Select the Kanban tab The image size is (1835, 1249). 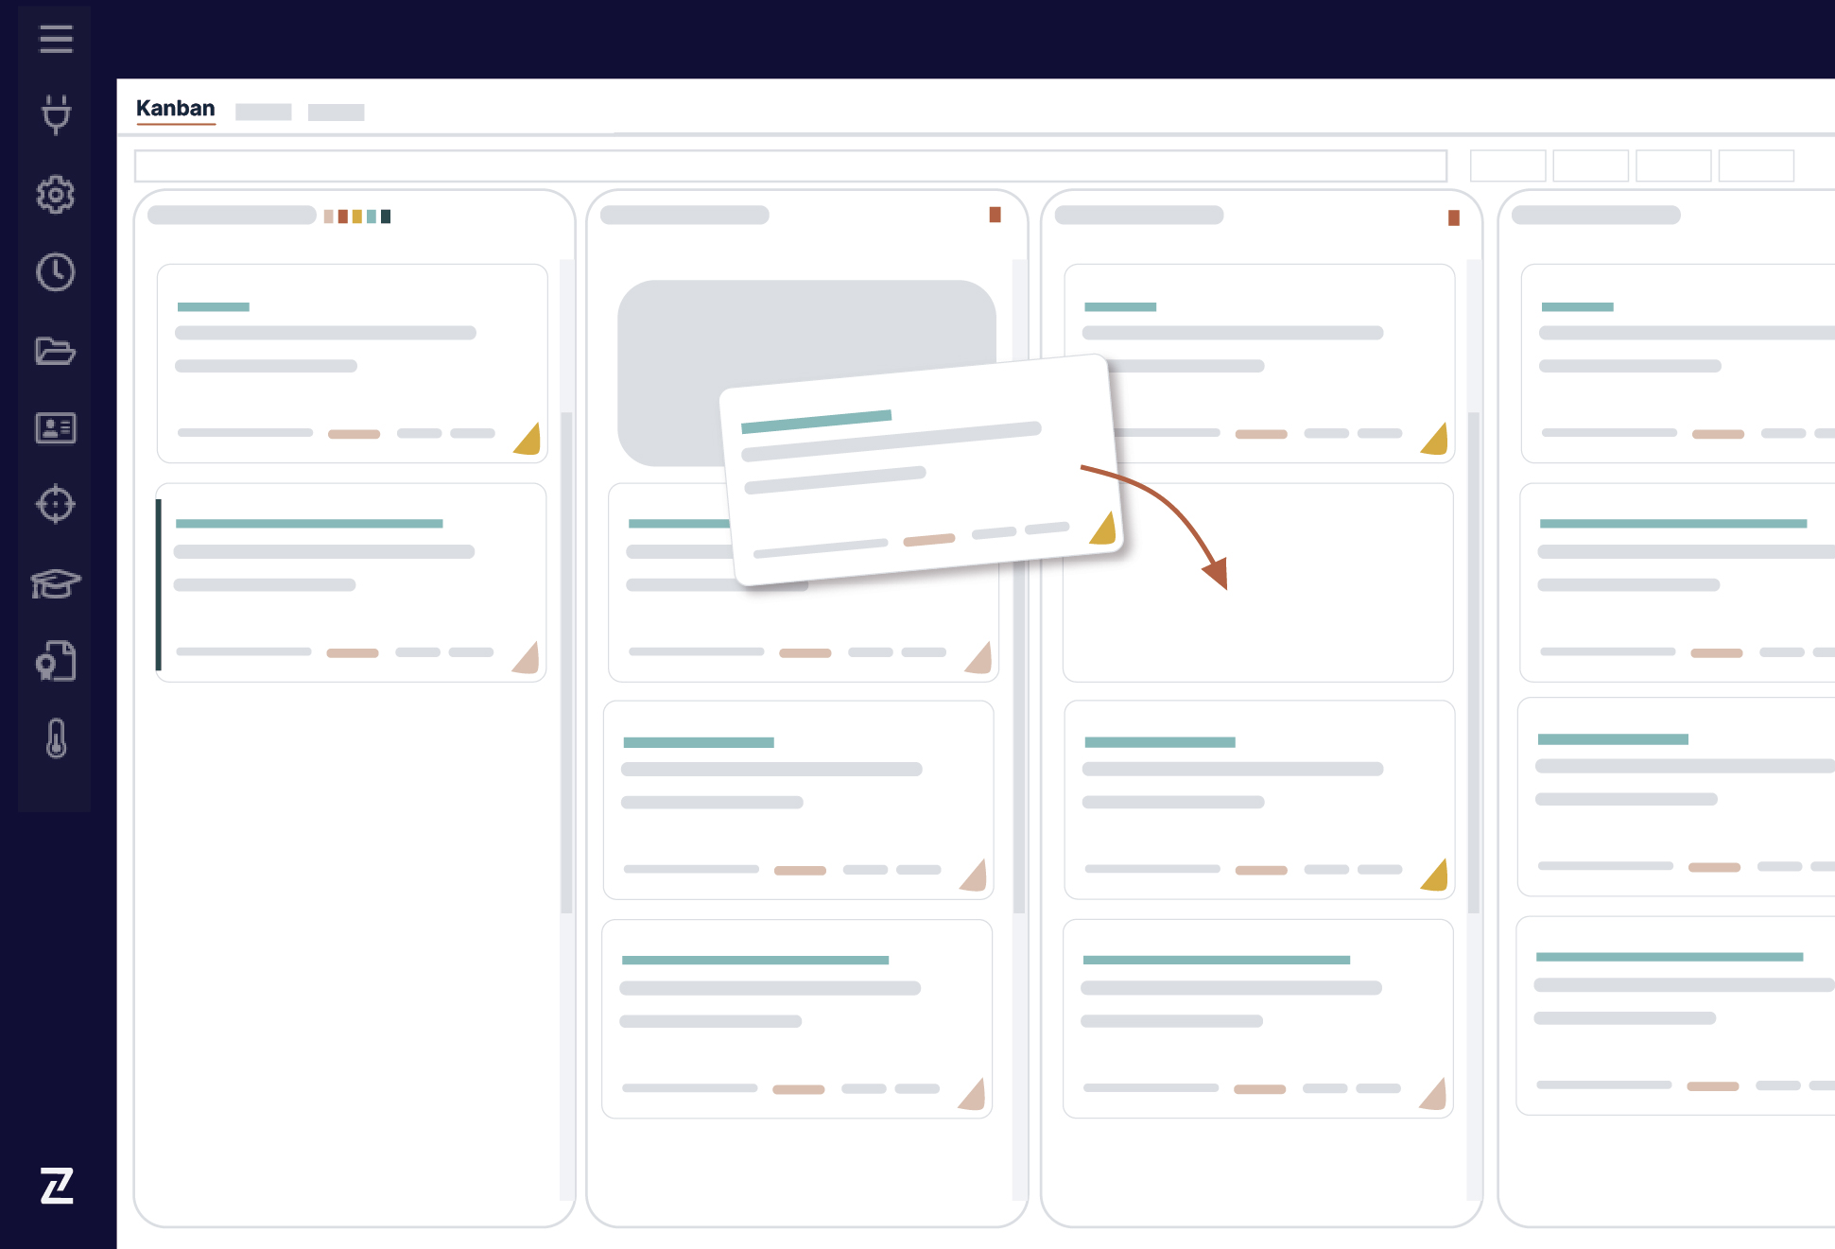176,109
